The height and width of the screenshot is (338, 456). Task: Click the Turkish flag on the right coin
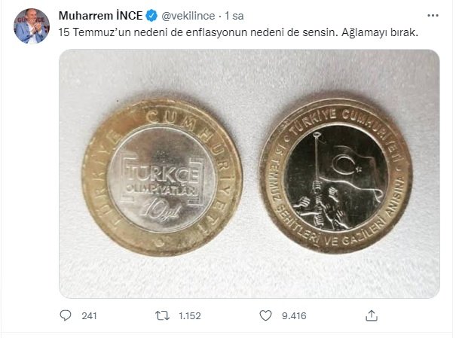pos(347,163)
